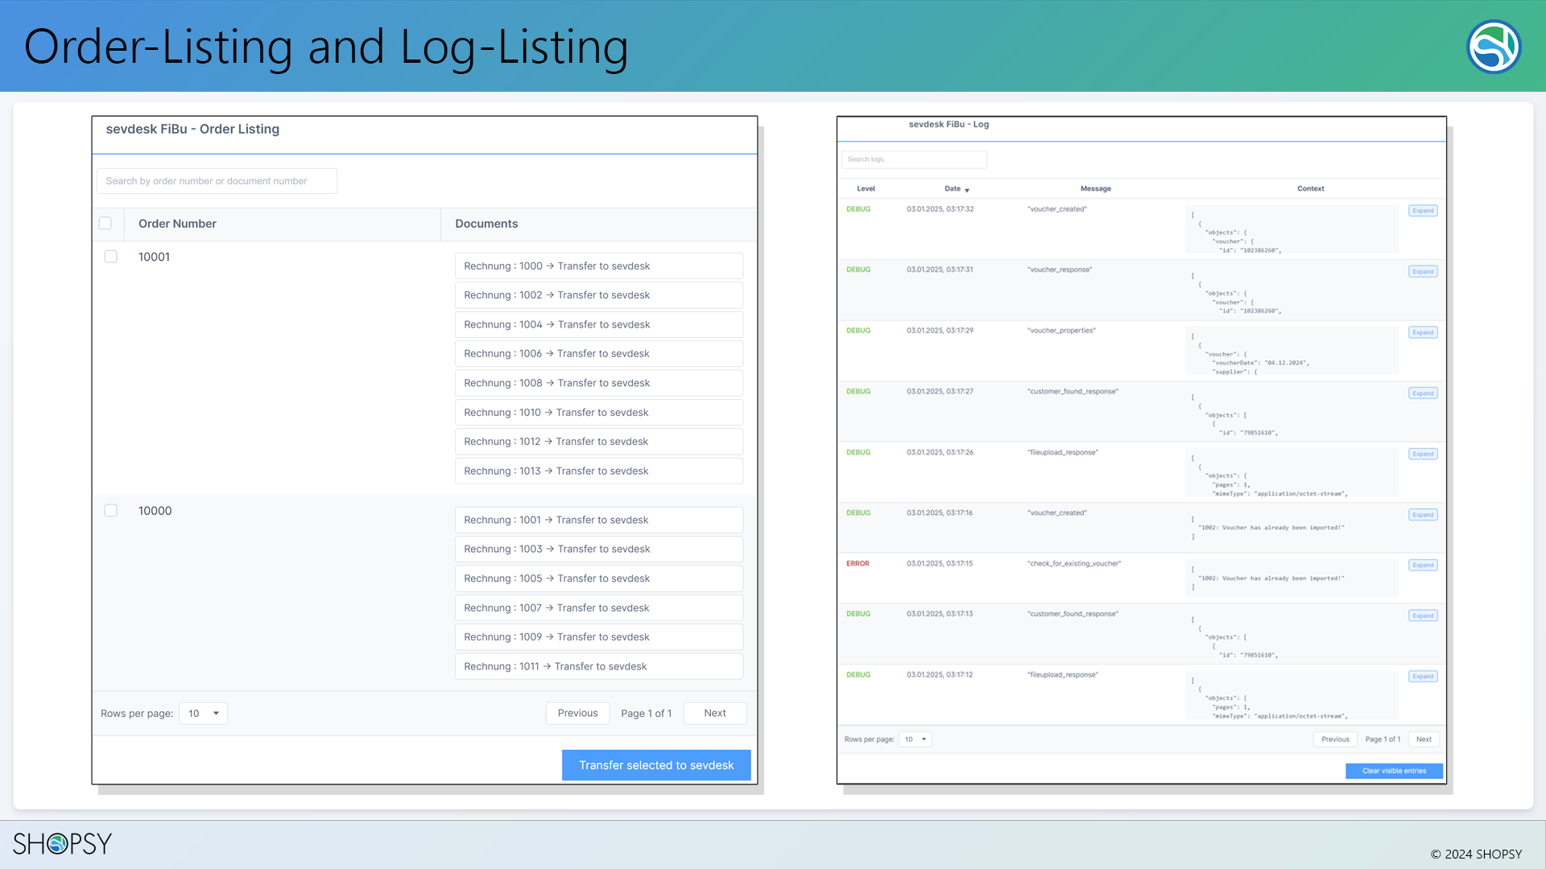Go to Next page in Order Listing
The image size is (1546, 869).
pyautogui.click(x=715, y=713)
